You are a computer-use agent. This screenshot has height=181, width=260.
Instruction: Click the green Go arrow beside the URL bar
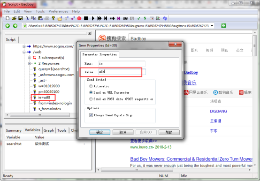[x=223, y=26]
